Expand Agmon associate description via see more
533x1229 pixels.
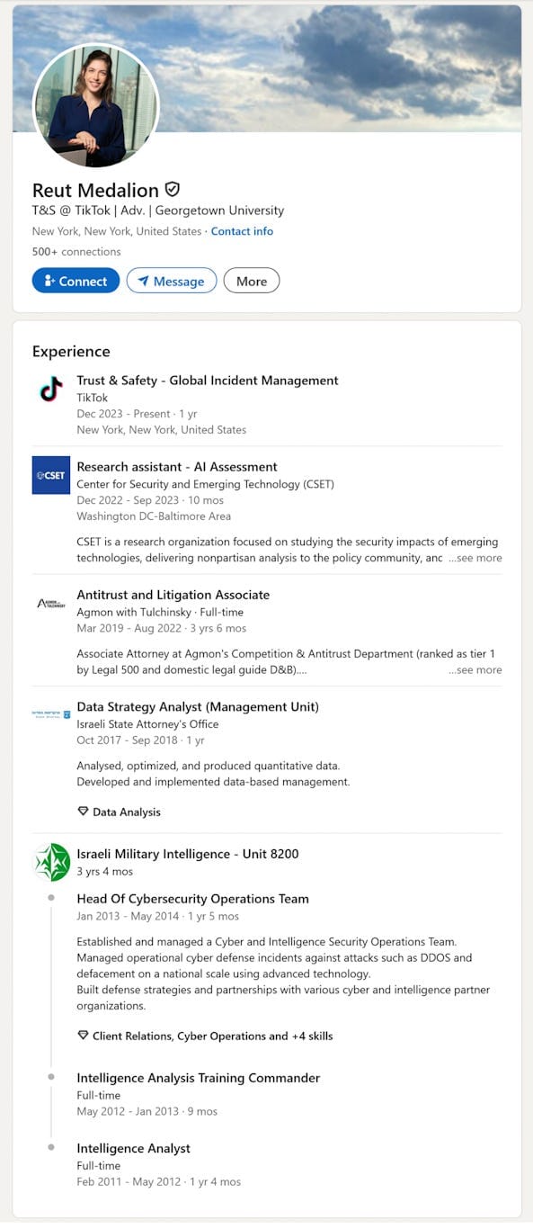475,669
